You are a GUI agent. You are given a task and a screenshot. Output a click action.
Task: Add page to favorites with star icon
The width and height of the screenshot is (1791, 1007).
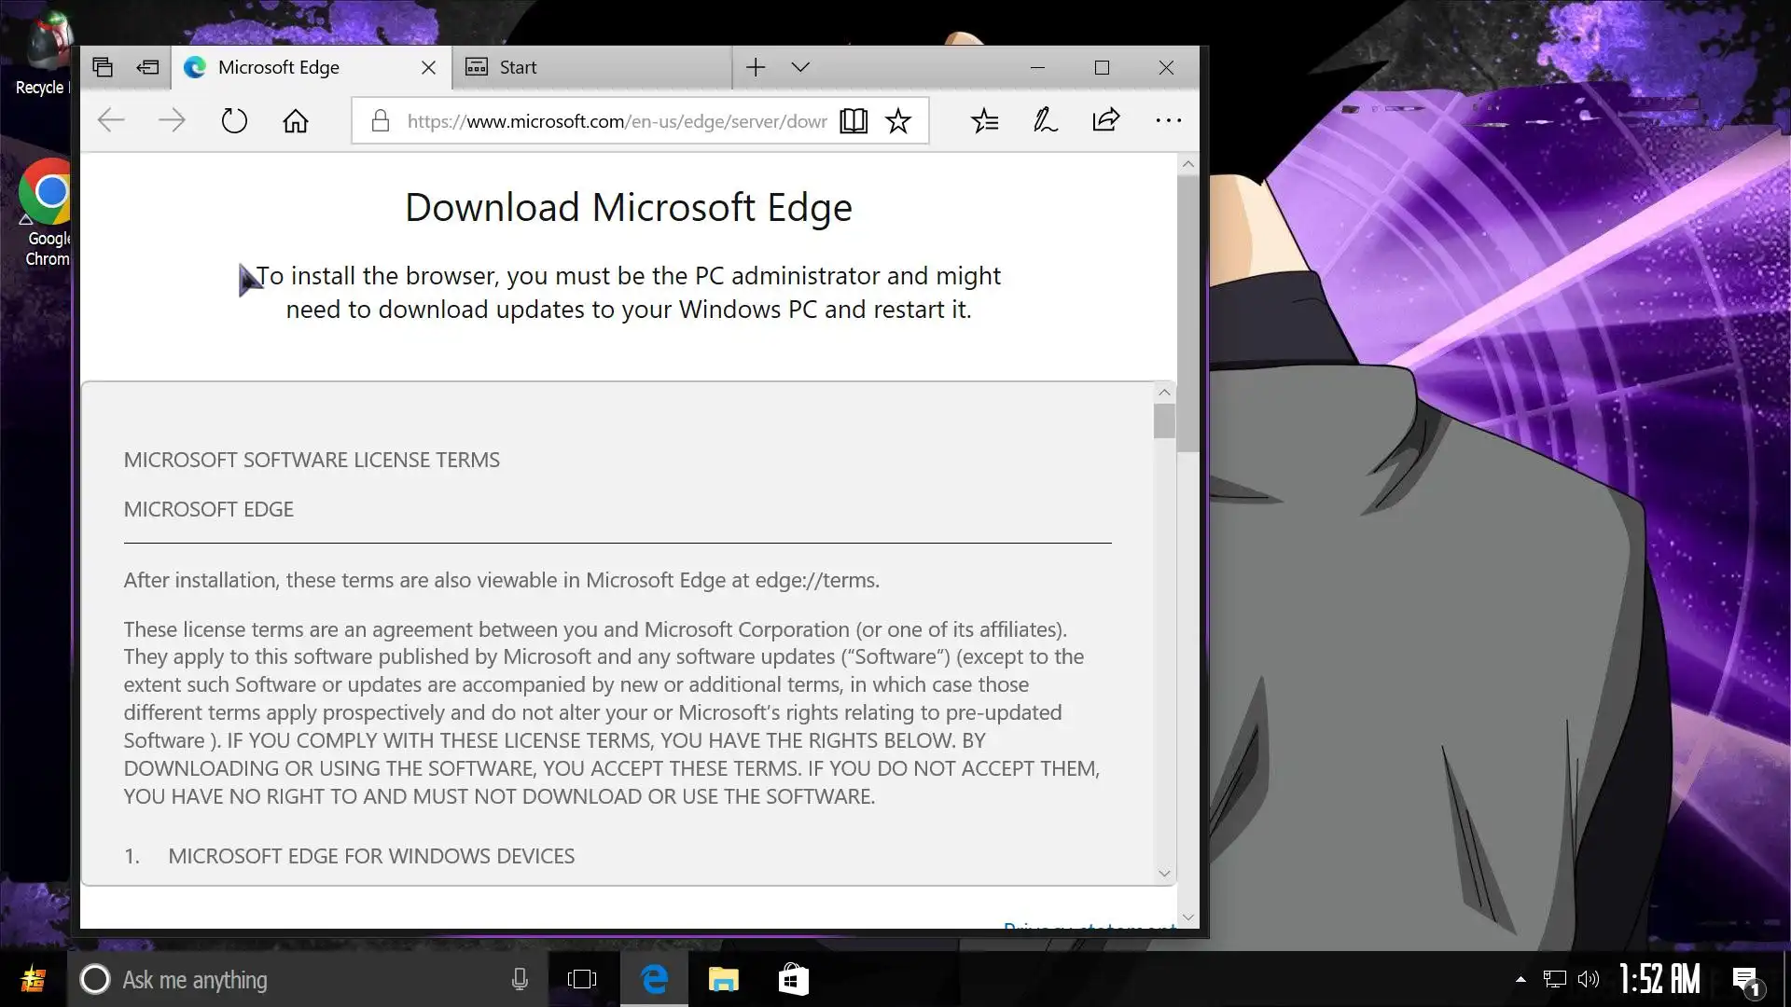pyautogui.click(x=898, y=121)
